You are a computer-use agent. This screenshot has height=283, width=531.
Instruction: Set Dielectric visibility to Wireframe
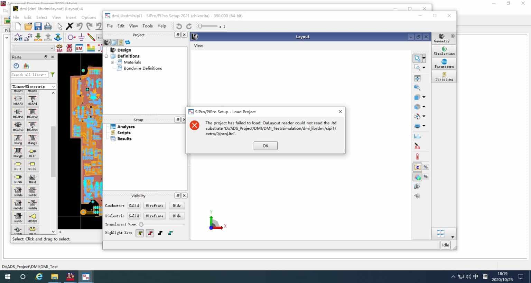154,216
